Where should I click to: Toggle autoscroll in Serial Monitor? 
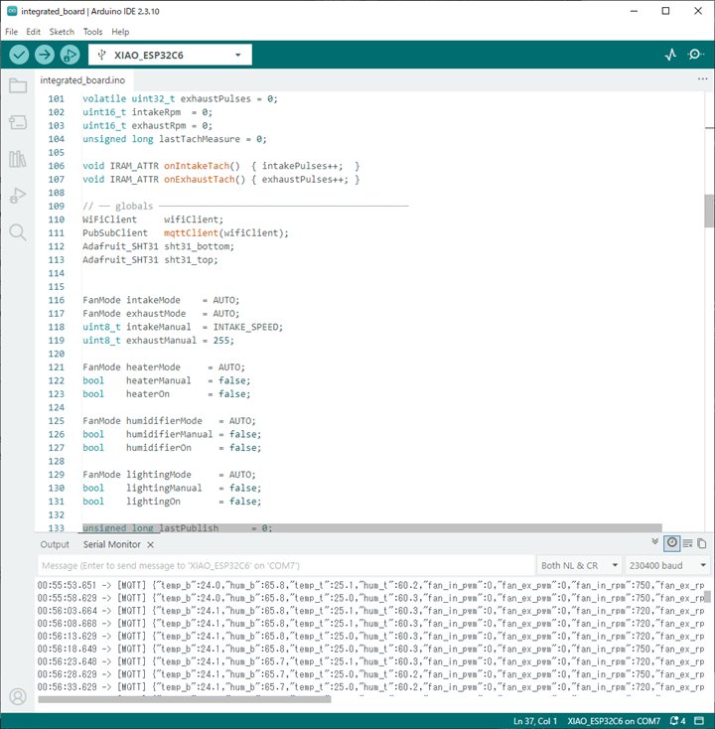coord(655,541)
